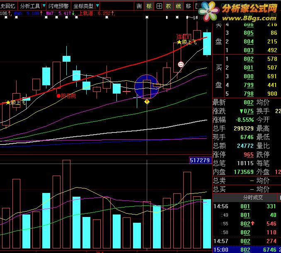Click the 总手 value 299329
Viewport: 281px width, 253px height.
click(x=244, y=128)
